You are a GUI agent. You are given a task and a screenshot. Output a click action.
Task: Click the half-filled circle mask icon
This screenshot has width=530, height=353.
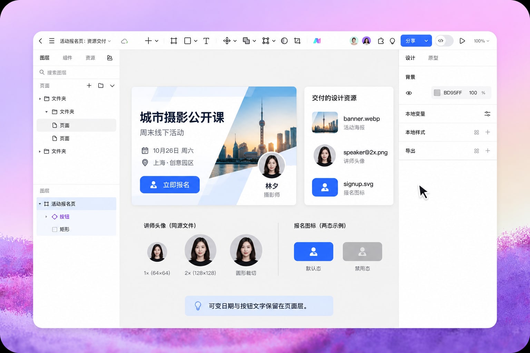click(x=284, y=41)
